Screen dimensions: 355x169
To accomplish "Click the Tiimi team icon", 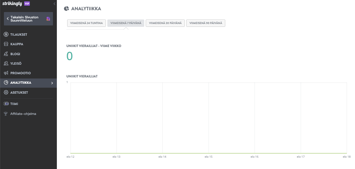I will pos(6,104).
